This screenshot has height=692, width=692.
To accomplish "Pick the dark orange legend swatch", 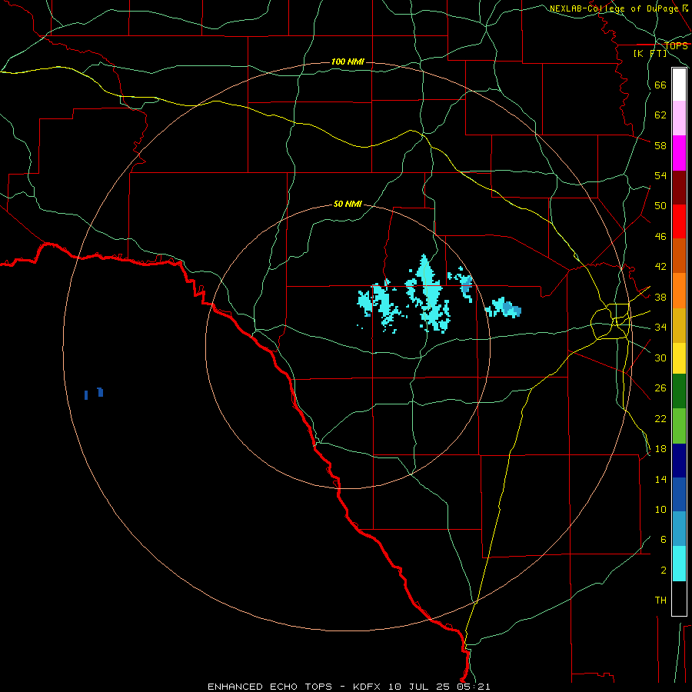I will click(679, 255).
